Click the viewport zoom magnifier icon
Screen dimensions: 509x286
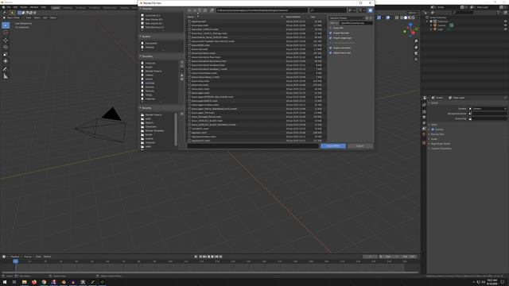coord(416,41)
